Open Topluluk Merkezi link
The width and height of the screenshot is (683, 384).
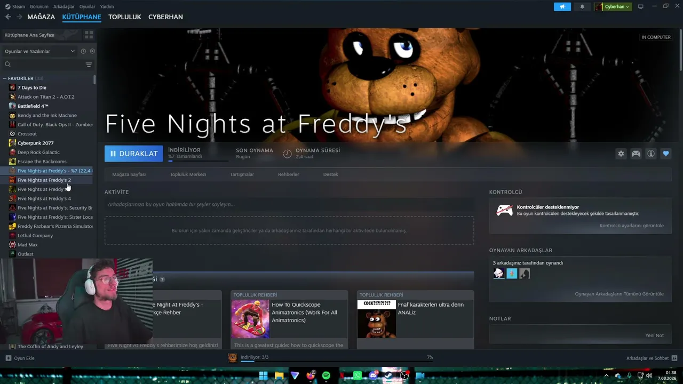[188, 174]
